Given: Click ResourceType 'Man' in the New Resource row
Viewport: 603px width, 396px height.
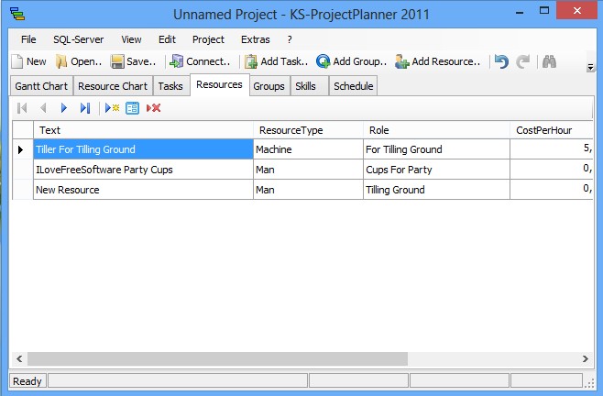Looking at the screenshot, I should pos(309,190).
